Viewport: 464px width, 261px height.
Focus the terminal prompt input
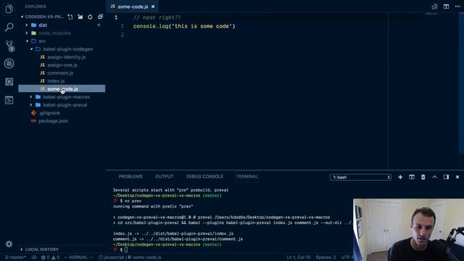[x=126, y=250]
